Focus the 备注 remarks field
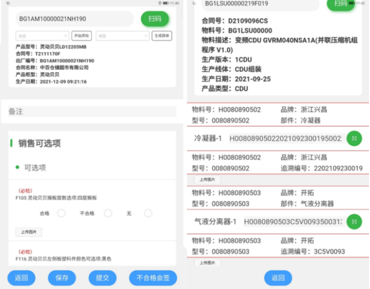This screenshot has height=289, width=370. (x=92, y=111)
